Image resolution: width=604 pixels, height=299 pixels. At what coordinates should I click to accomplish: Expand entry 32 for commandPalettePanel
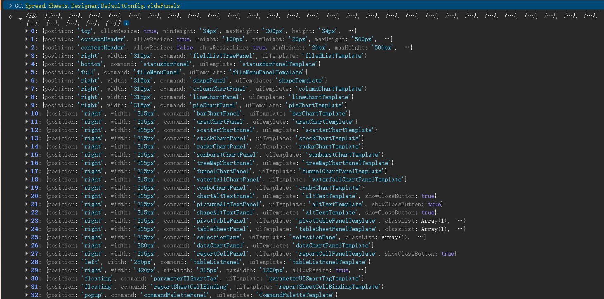[x=27, y=295]
